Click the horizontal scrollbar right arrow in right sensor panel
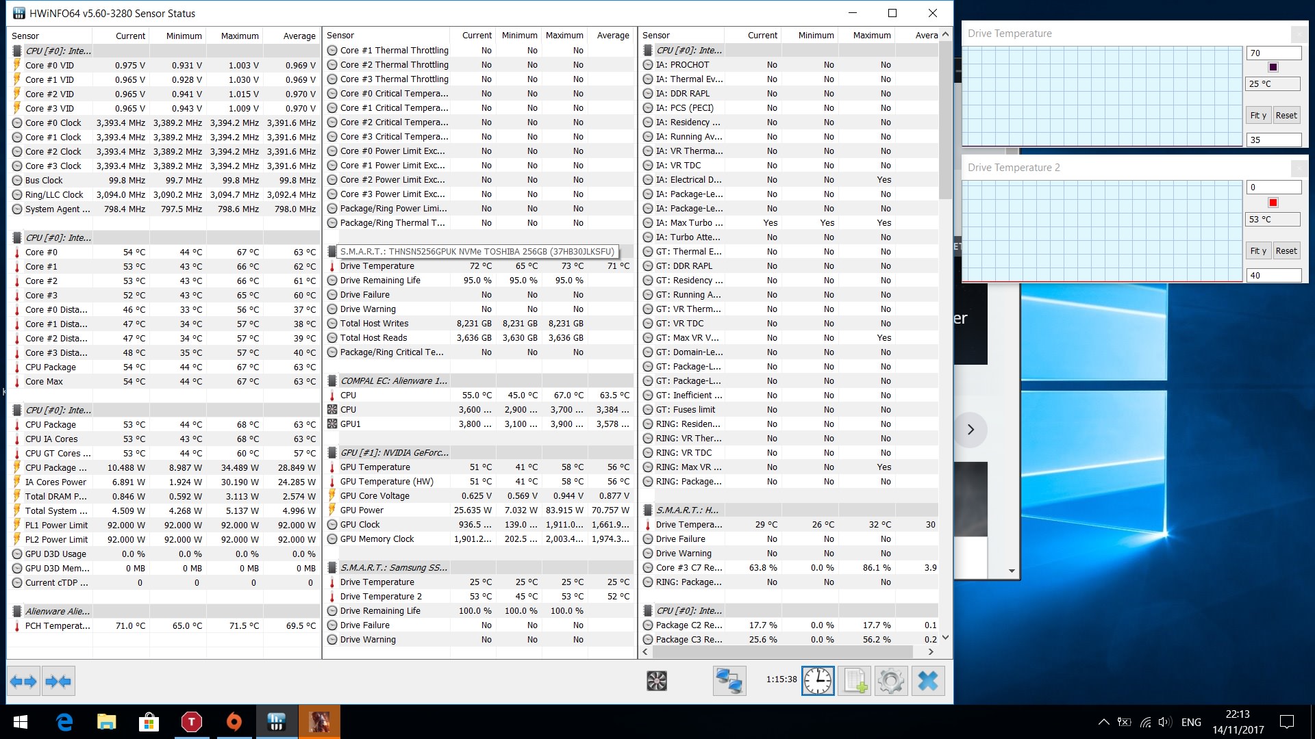 pos(931,652)
